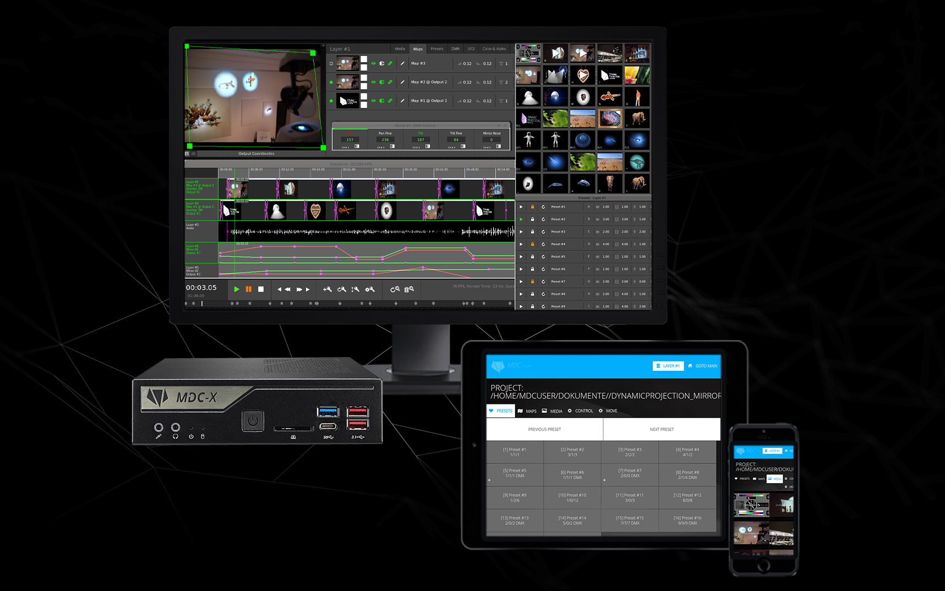The height and width of the screenshot is (591, 945).
Task: Click the 3D cube icon of Map #3
Action: pyautogui.click(x=382, y=64)
